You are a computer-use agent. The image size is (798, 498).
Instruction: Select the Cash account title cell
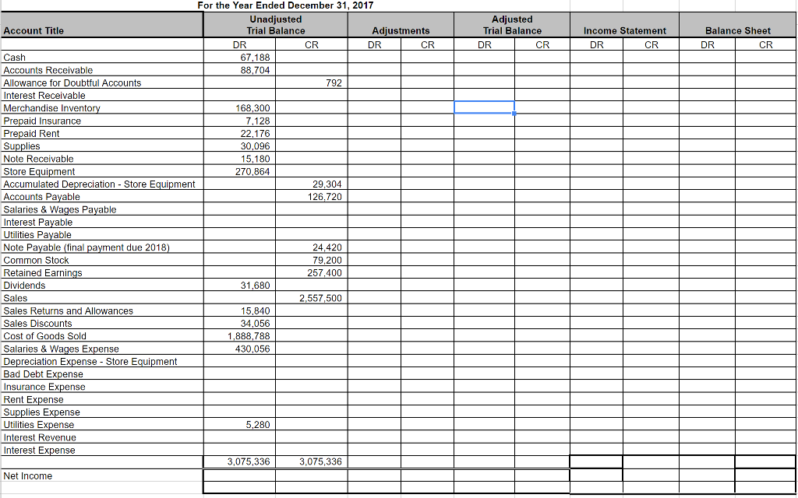tap(14, 58)
